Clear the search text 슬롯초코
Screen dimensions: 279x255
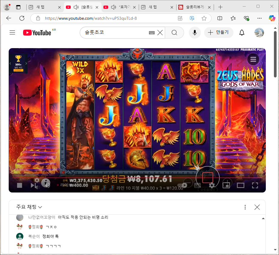pyautogui.click(x=160, y=33)
